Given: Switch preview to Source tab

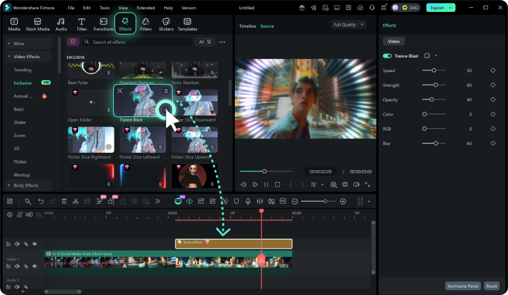Looking at the screenshot, I should pos(267,26).
